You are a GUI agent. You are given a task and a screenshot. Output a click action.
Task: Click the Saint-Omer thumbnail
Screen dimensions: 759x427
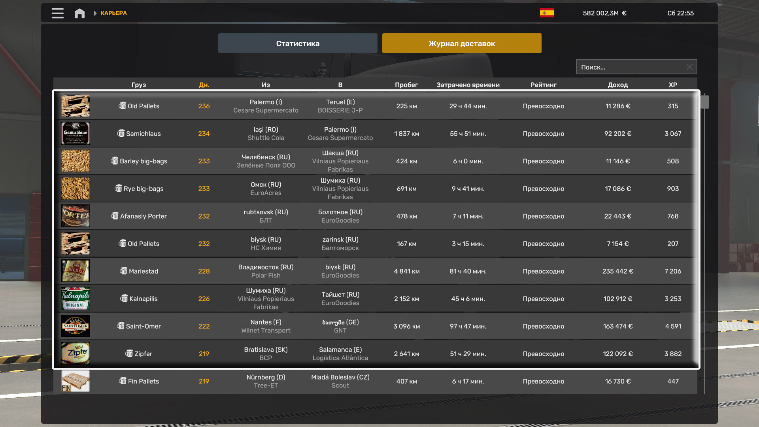[76, 326]
